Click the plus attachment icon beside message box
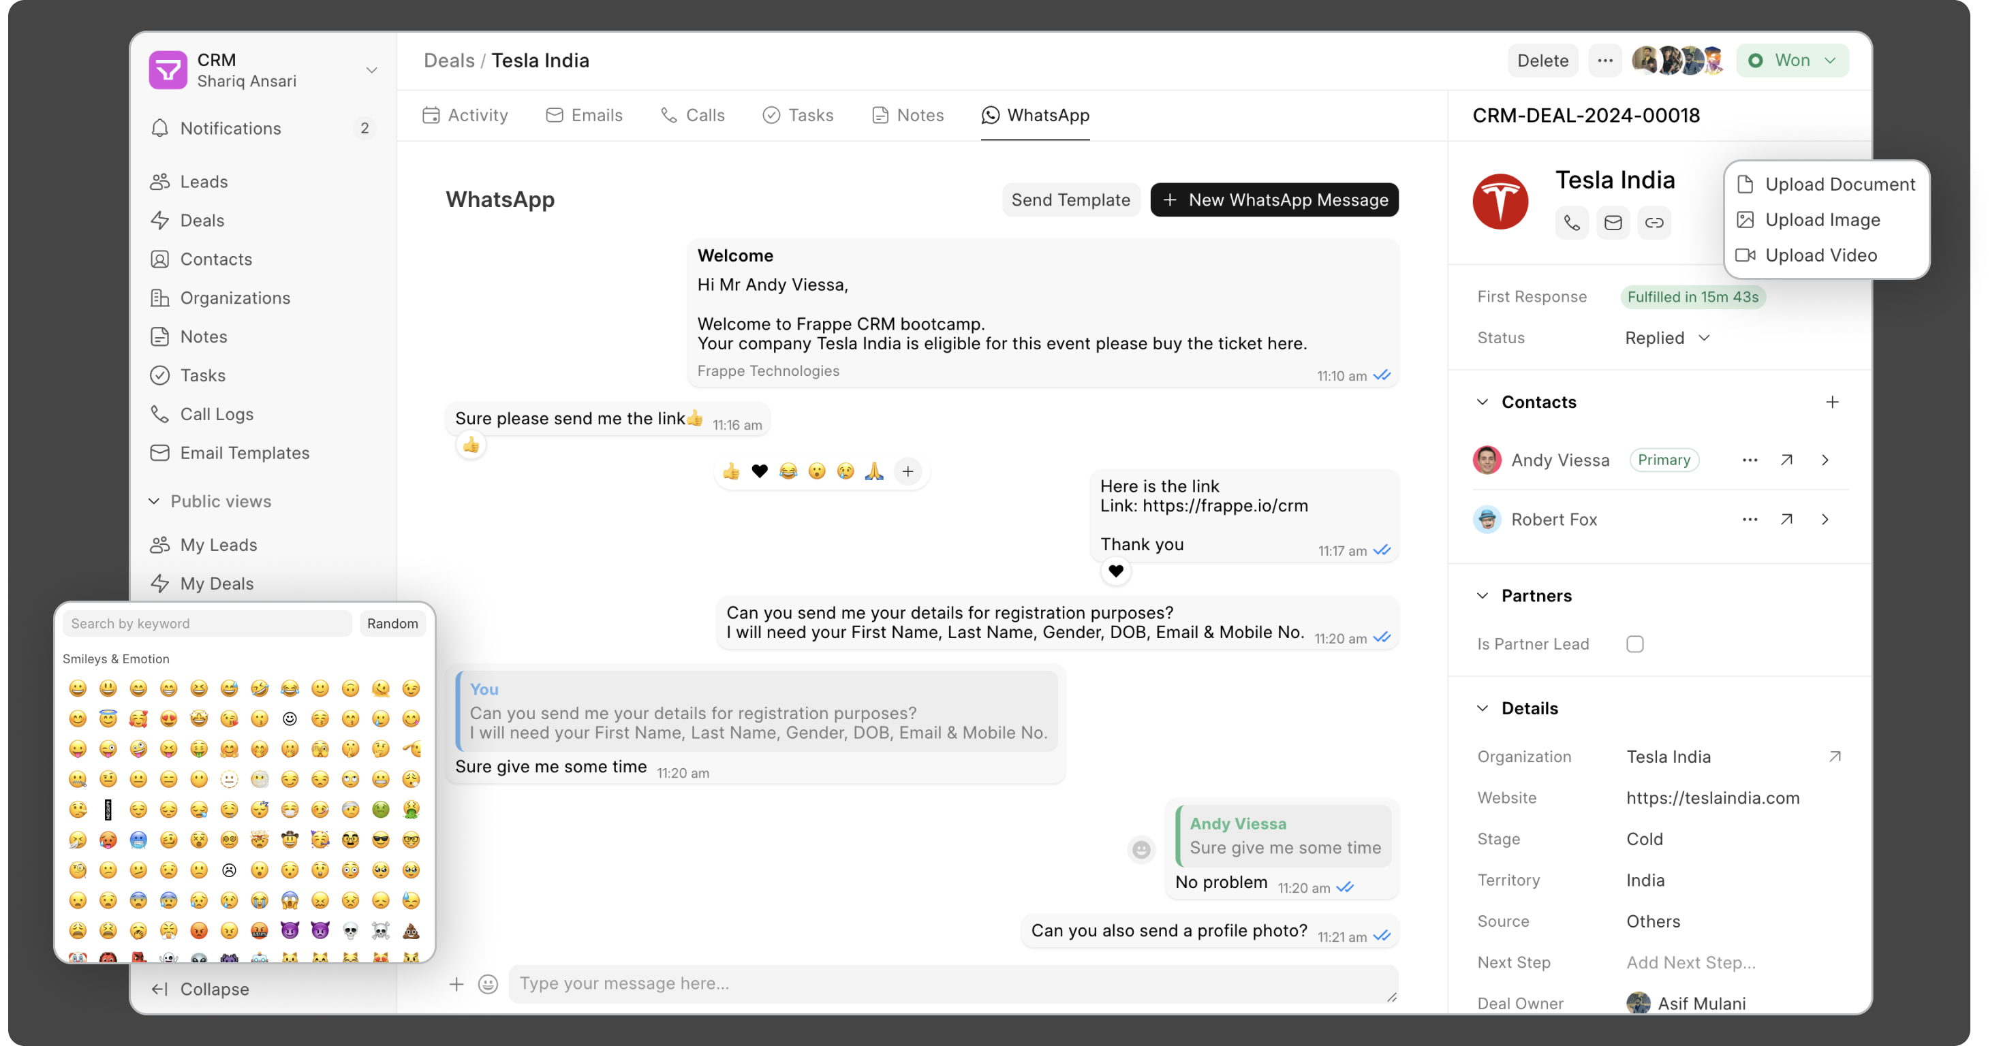Image resolution: width=2001 pixels, height=1046 pixels. (456, 984)
